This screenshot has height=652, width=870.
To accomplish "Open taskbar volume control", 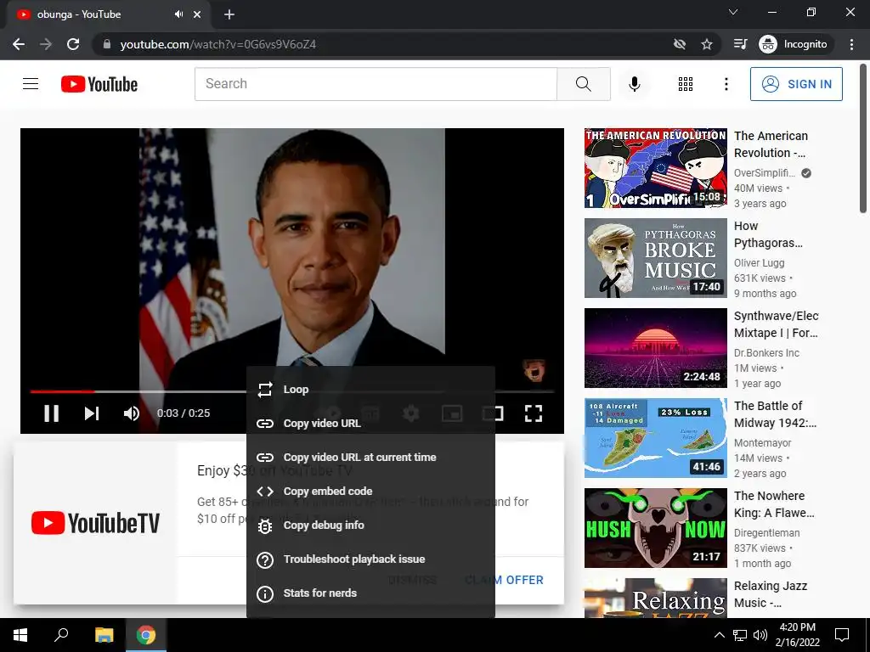I will [760, 635].
